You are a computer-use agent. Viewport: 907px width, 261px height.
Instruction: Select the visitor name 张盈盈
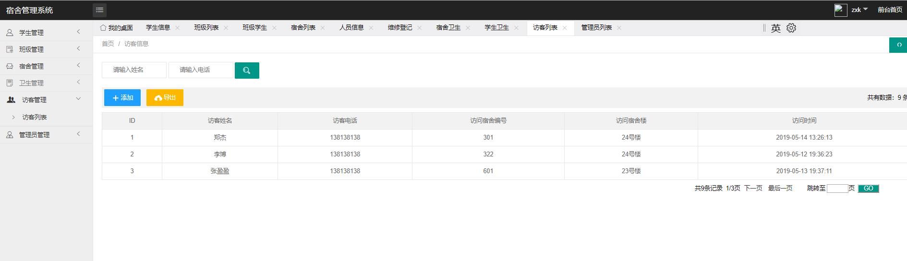coord(220,171)
